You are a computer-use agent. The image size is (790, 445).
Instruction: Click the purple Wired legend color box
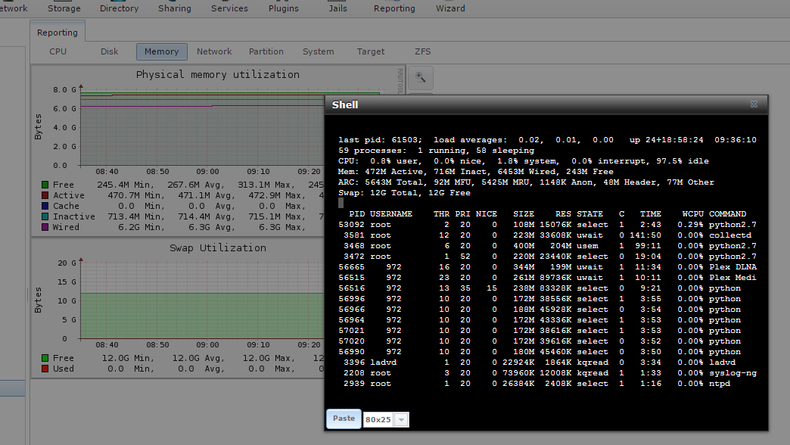pyautogui.click(x=45, y=227)
